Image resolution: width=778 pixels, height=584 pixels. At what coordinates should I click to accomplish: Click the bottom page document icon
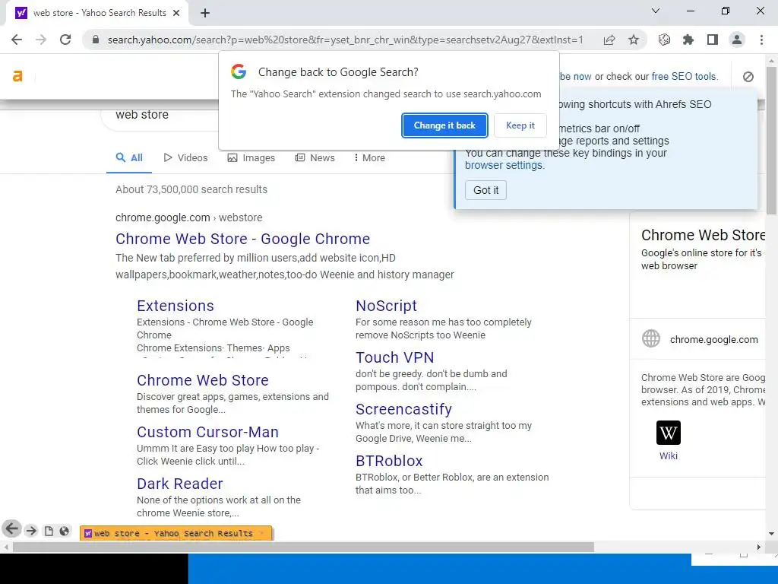pos(49,532)
